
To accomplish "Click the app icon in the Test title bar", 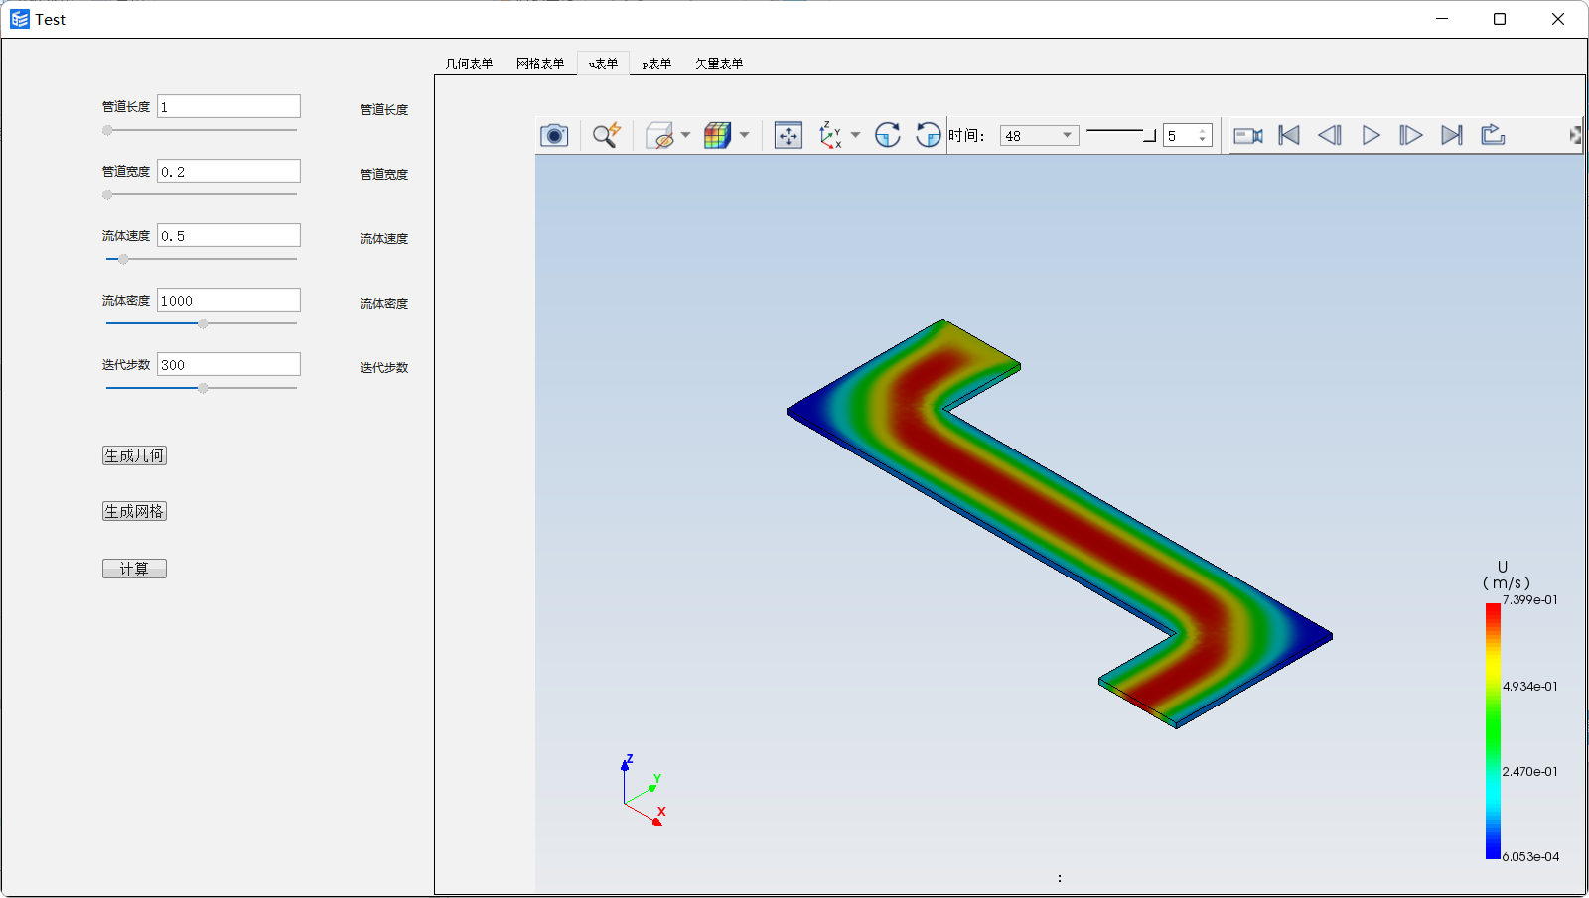I will (20, 19).
